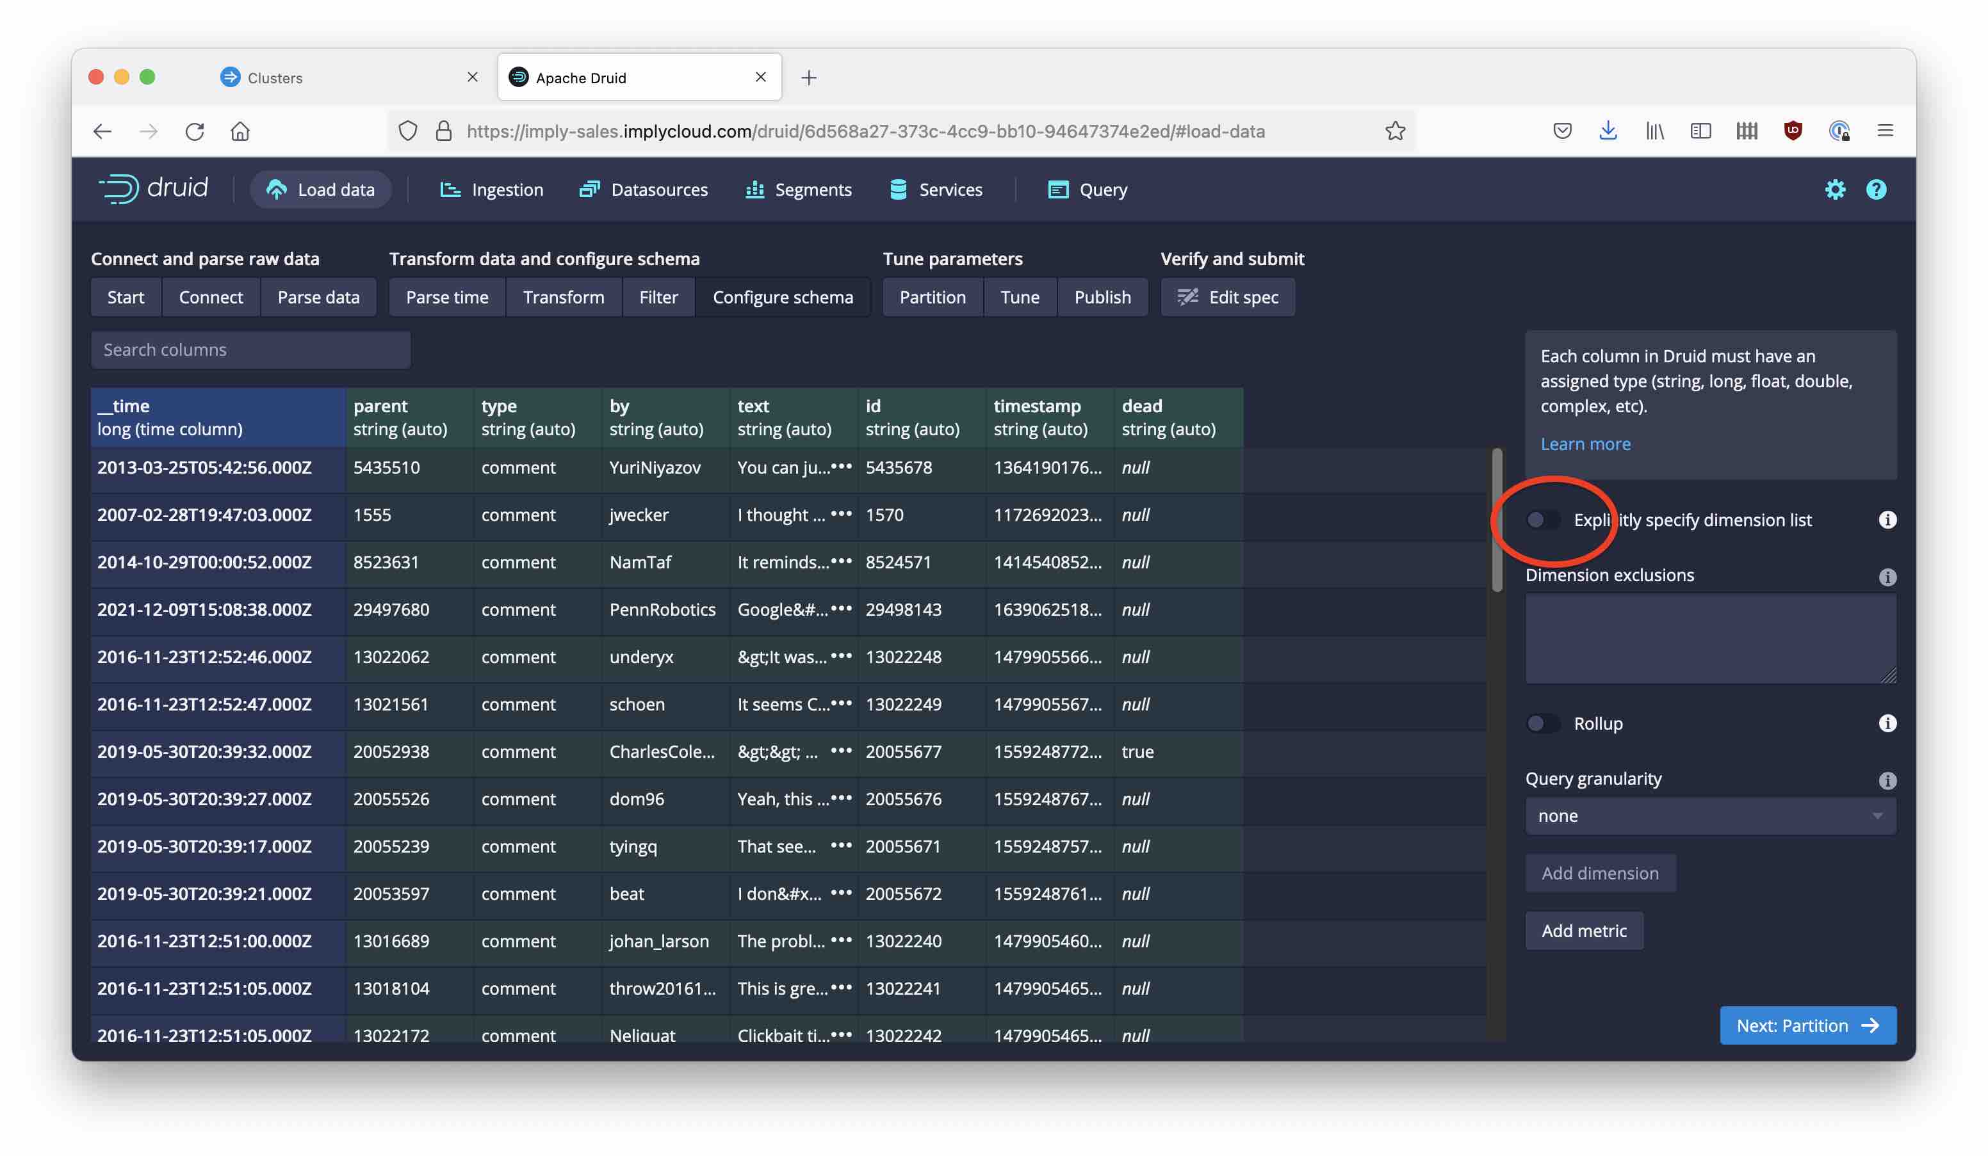The image size is (1988, 1156).
Task: Click the help question mark icon
Action: 1876,189
